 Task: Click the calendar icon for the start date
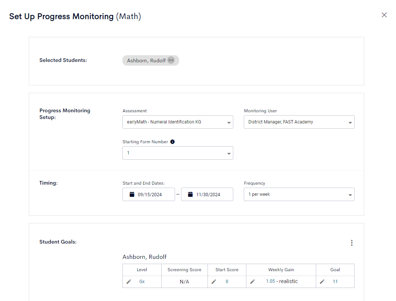click(x=132, y=194)
